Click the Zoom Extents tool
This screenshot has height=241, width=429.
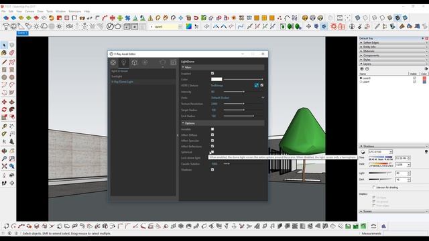coord(4,166)
